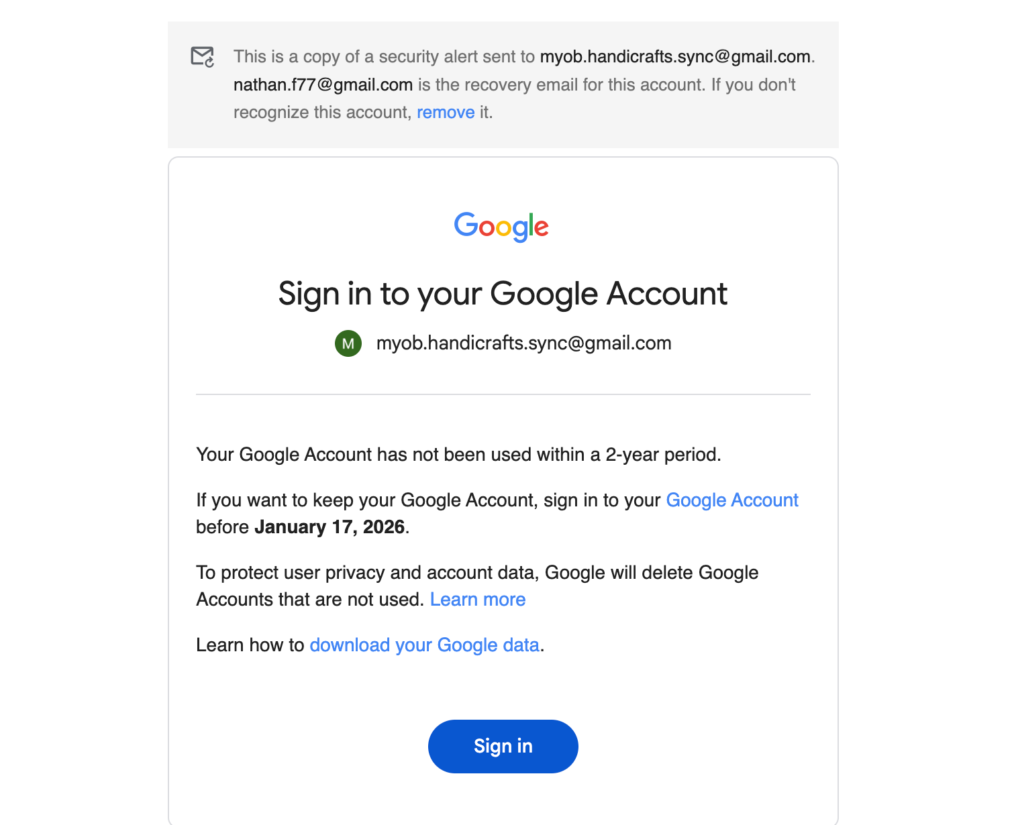The image size is (1012, 825).
Task: Click the green M avatar icon
Action: pyautogui.click(x=348, y=343)
